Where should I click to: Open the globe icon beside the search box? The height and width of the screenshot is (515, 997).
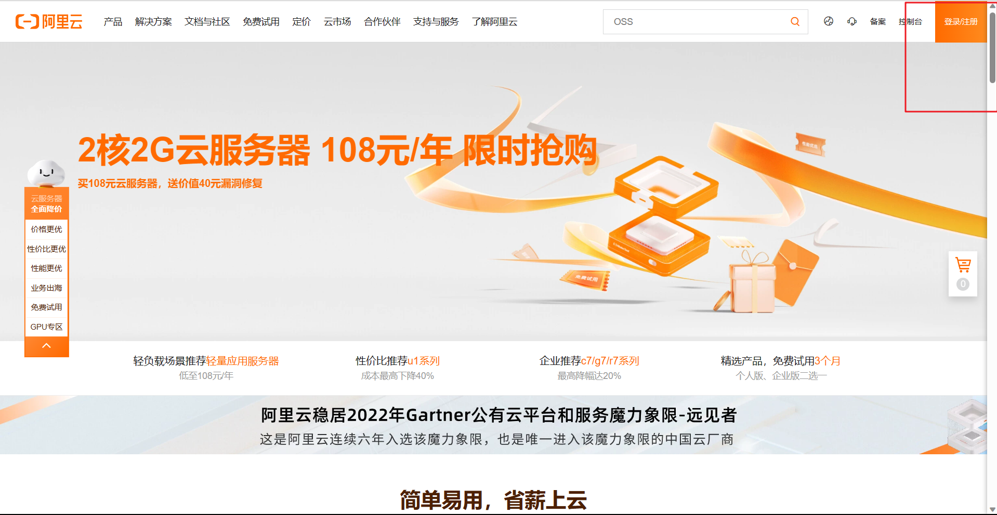pyautogui.click(x=829, y=21)
